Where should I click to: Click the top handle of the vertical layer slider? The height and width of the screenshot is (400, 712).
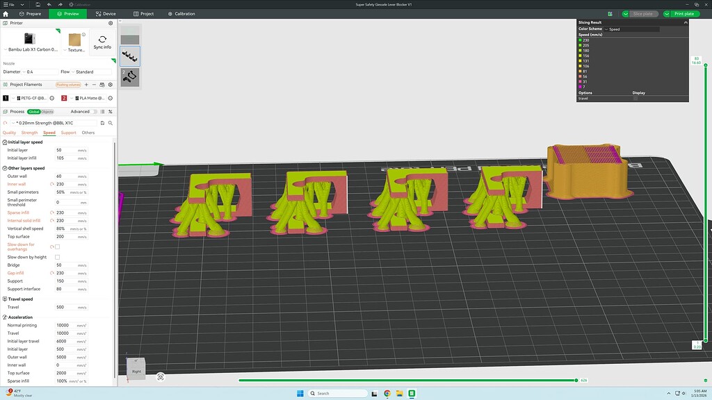click(706, 65)
